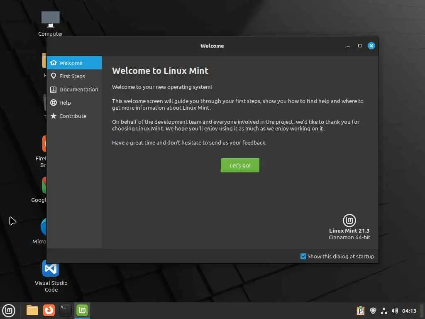Open the Files manager from the panel

(32, 310)
